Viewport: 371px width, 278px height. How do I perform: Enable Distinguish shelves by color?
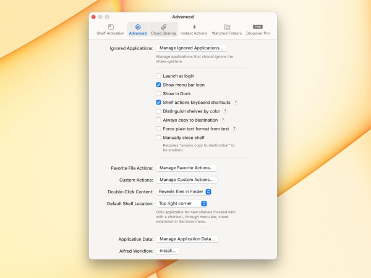[158, 111]
